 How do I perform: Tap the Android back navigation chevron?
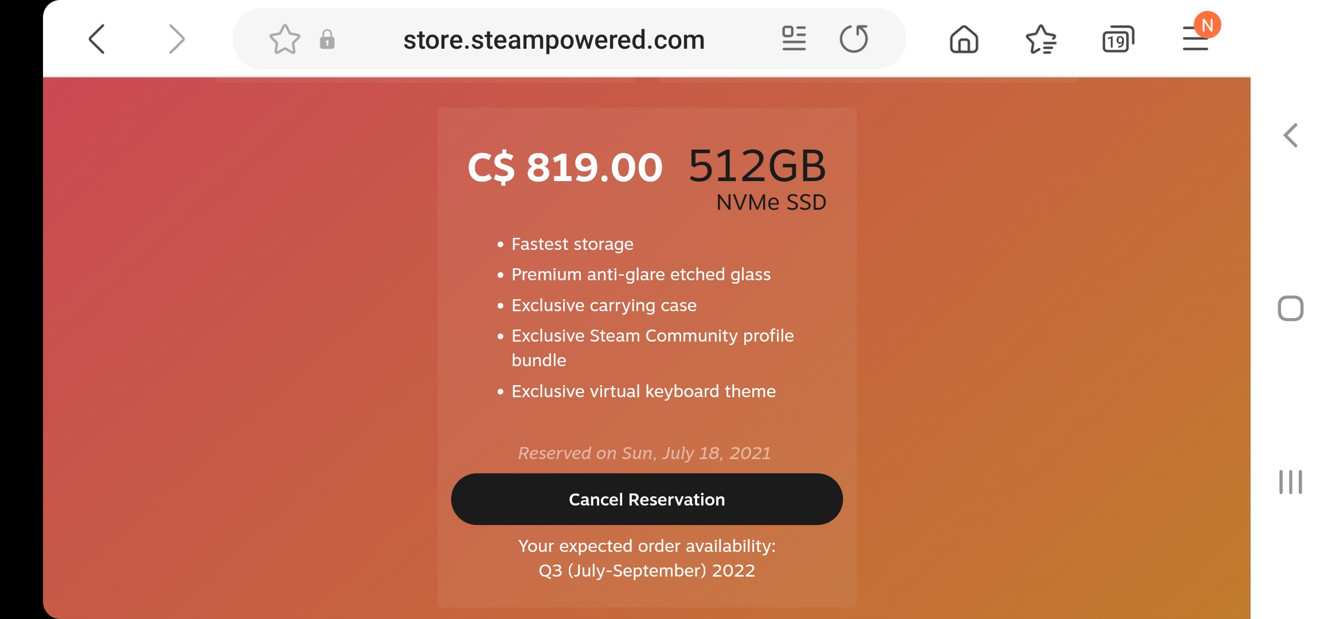[1290, 136]
